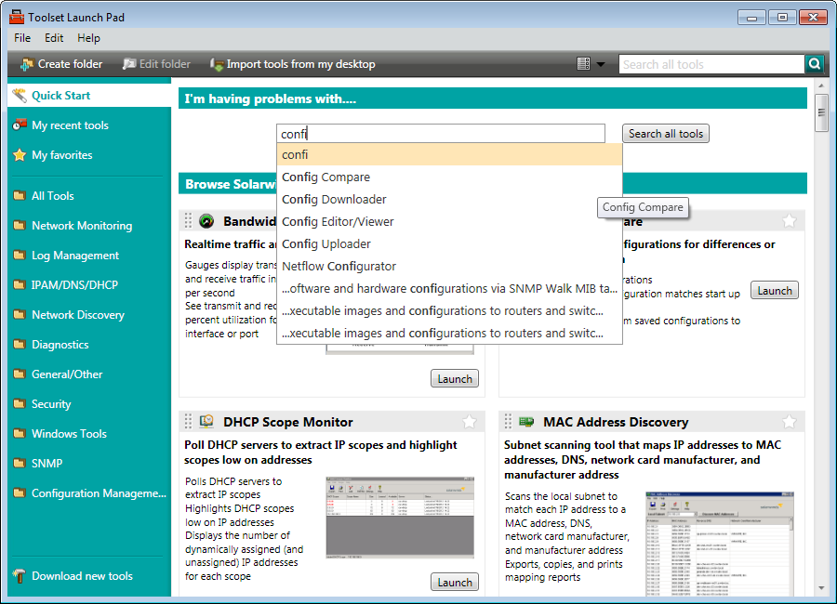This screenshot has height=604, width=837.
Task: Open the view options dropdown arrow
Action: point(602,63)
